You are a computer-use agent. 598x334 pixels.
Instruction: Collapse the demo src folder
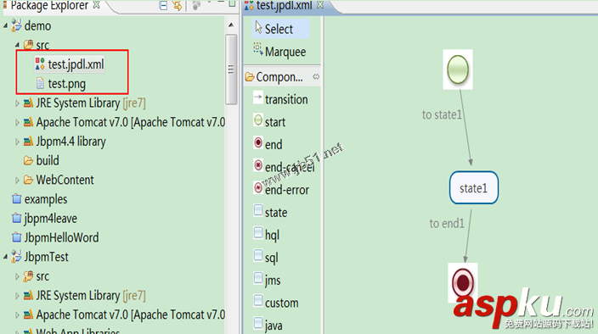[x=17, y=45]
